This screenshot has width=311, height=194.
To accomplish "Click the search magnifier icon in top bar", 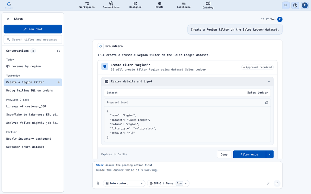I will point(286,5).
